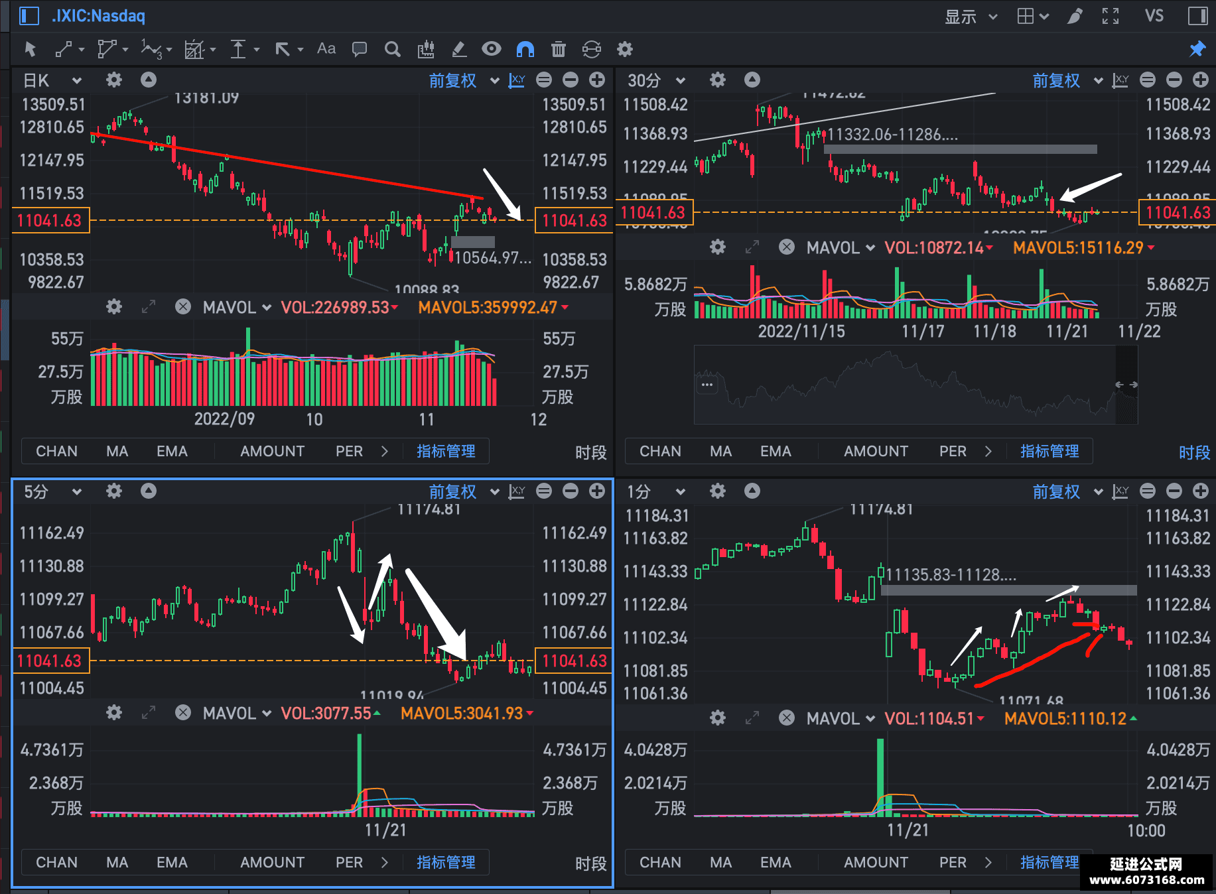This screenshot has height=894, width=1216.
Task: Close the MAVOL indicator in 1分 chart
Action: [787, 718]
